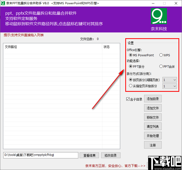The height and width of the screenshot is (170, 182).
Task: Click the 添加文件 button
Action: [x=153, y=108]
